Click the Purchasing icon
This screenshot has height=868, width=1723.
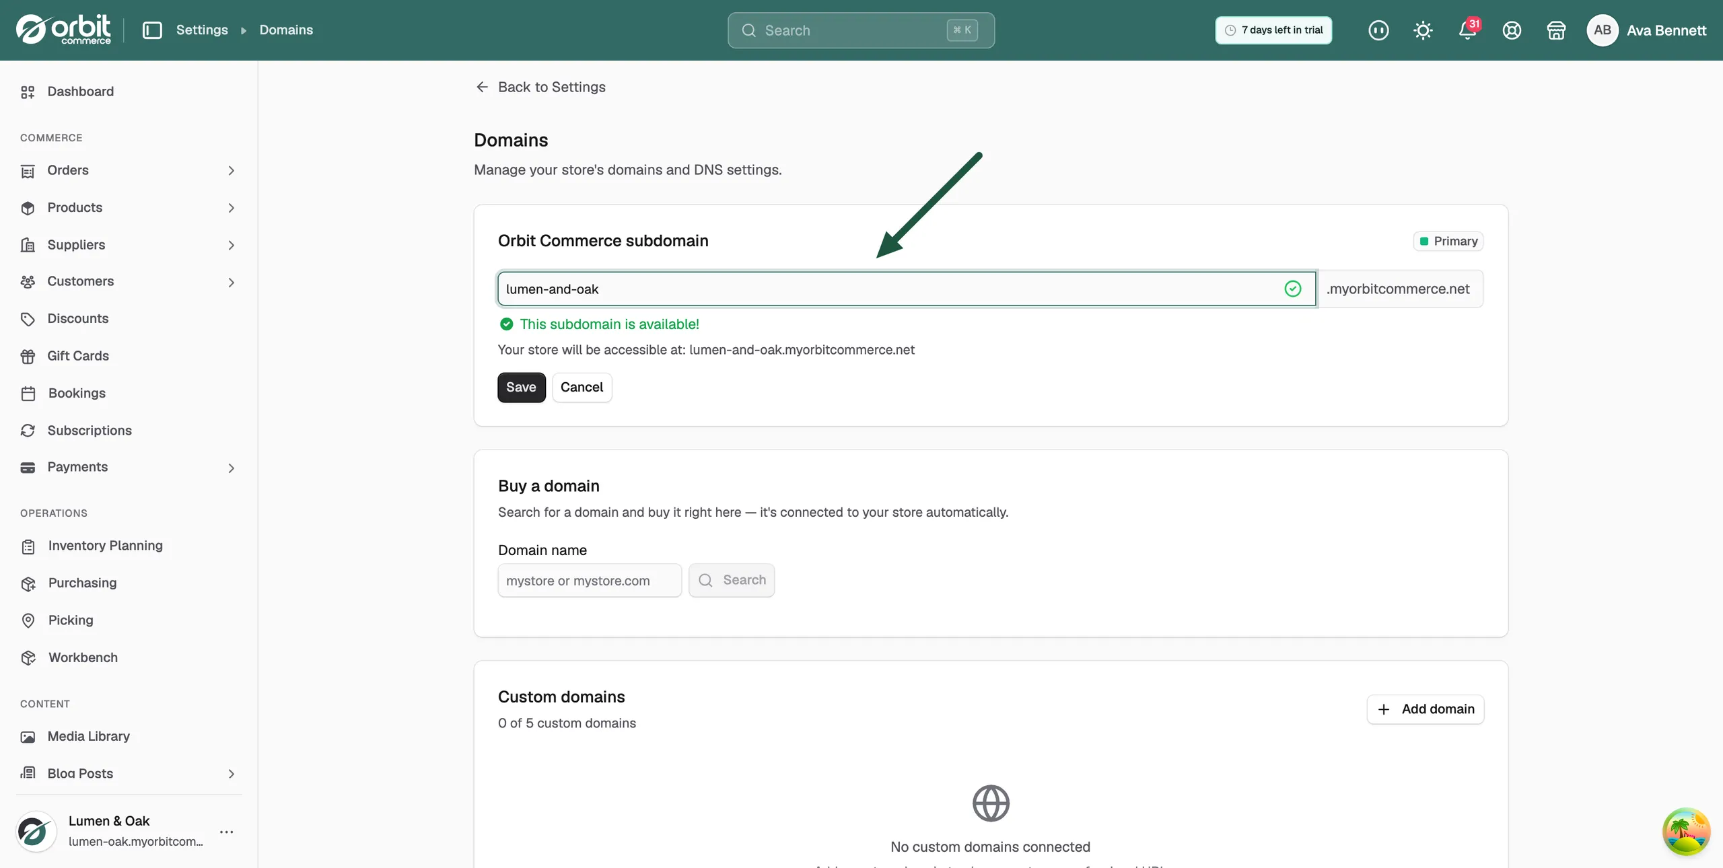point(28,583)
